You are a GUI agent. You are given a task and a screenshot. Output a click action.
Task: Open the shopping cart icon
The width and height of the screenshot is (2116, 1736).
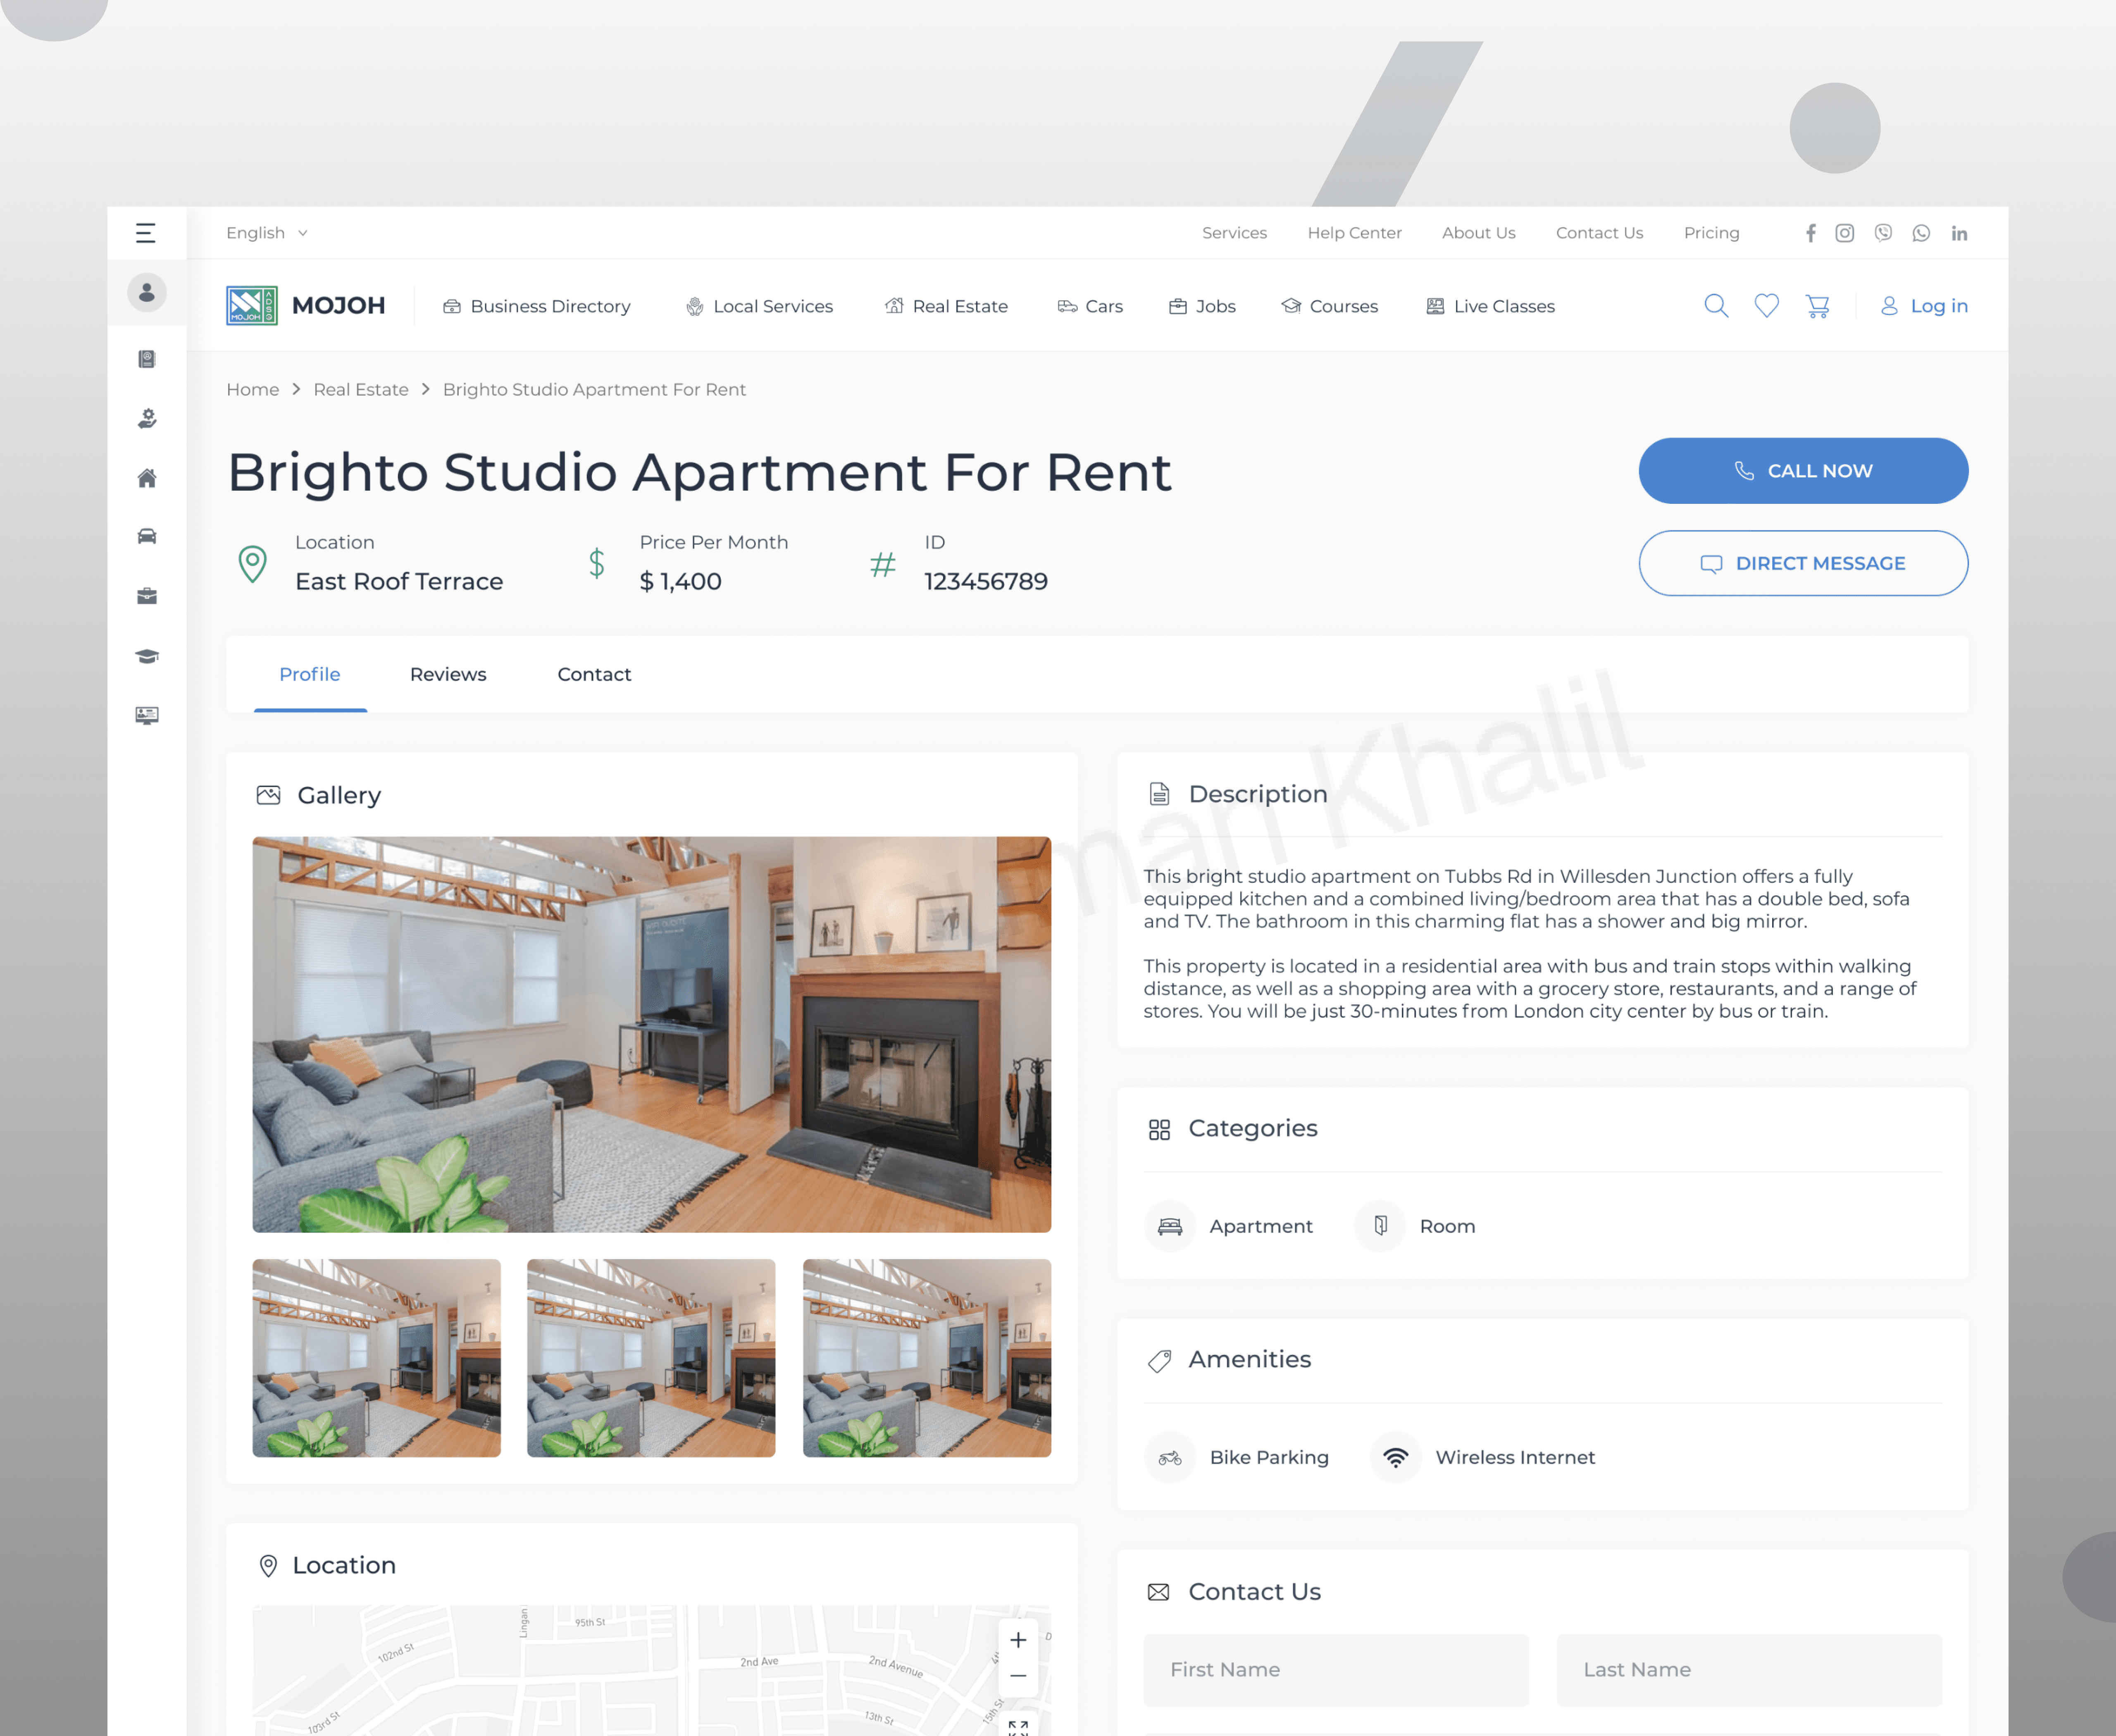point(1818,306)
